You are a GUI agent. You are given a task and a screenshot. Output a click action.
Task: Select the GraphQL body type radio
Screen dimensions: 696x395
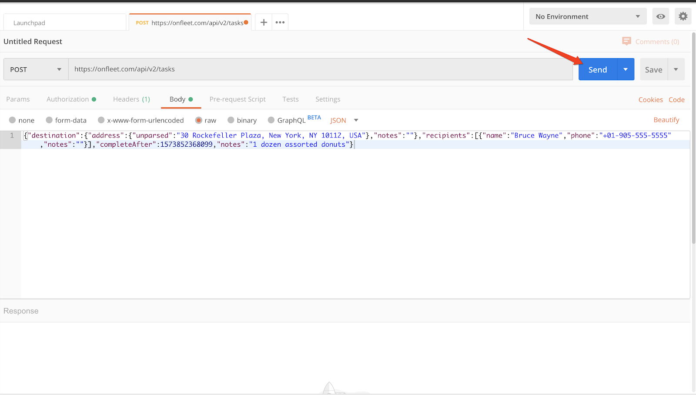271,120
